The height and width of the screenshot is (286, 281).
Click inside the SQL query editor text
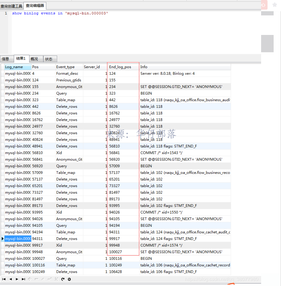click(60, 13)
